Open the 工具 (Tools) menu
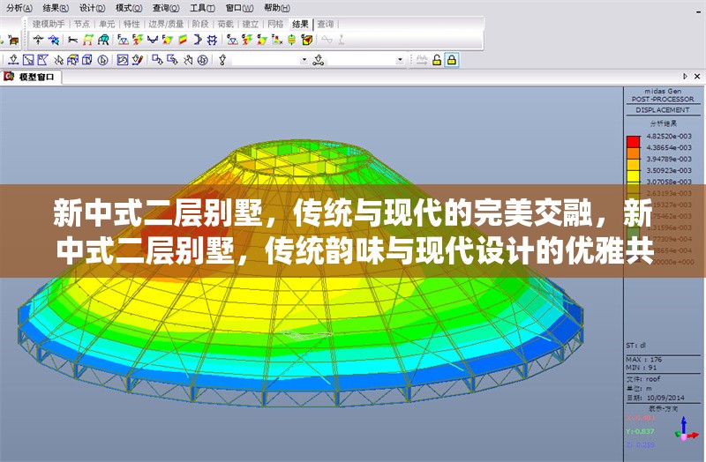The height and width of the screenshot is (462, 706). point(202,8)
